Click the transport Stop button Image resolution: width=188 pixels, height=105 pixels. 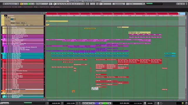101,103
